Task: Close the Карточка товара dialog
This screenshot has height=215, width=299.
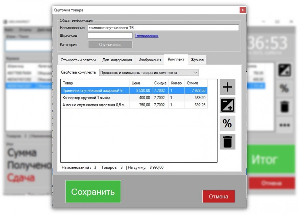Action: 242,10
